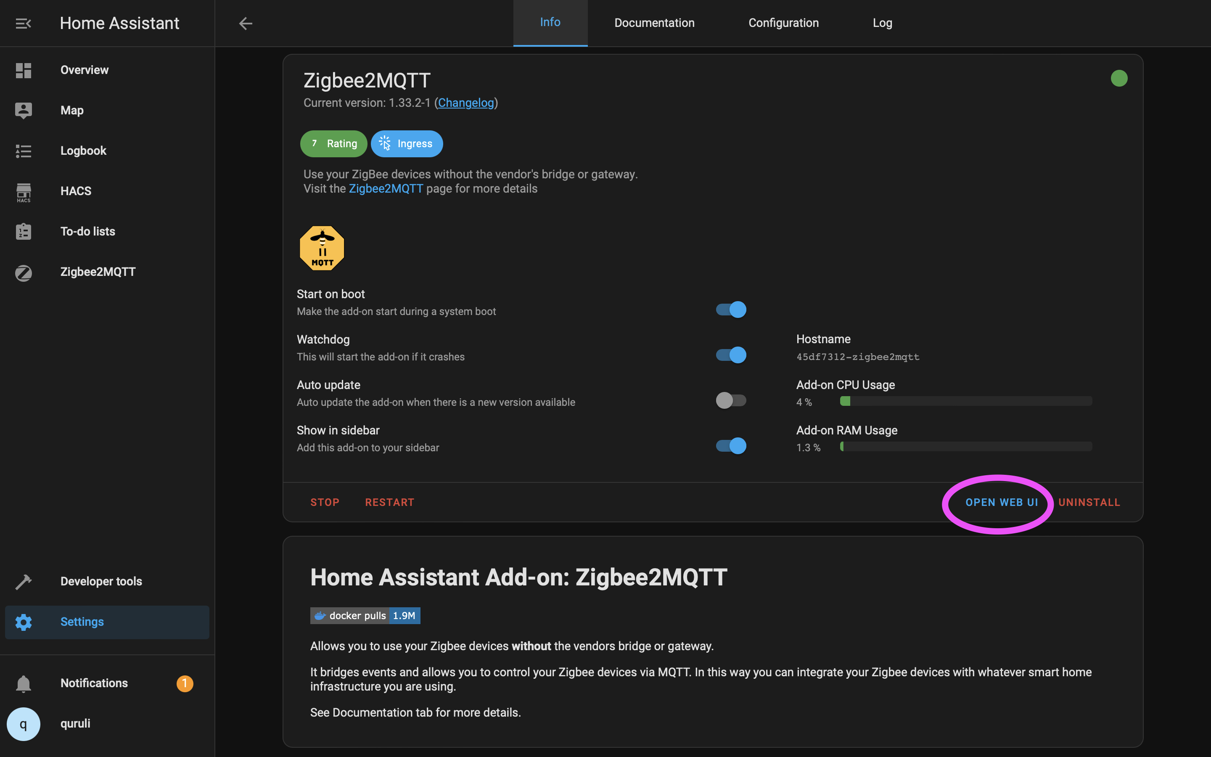Open the Configuration tab
The width and height of the screenshot is (1211, 757).
click(783, 23)
